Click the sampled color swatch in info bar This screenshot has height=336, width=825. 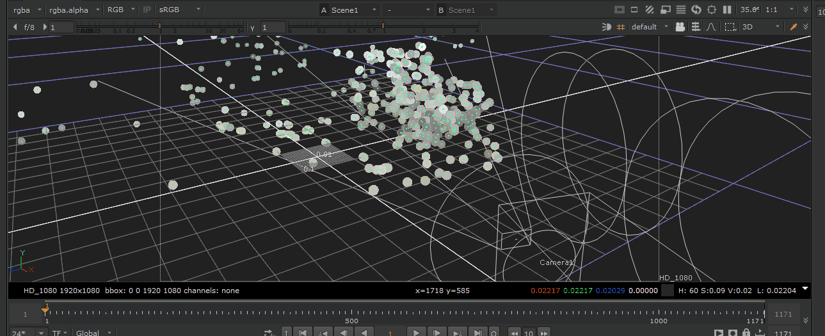point(668,291)
